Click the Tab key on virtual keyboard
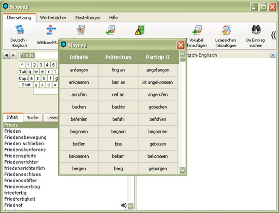 pyautogui.click(x=23, y=71)
